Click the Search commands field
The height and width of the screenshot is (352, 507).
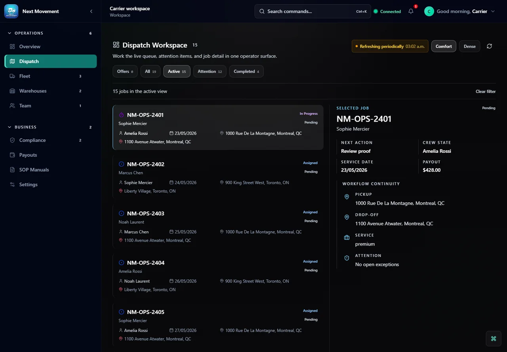tap(313, 11)
